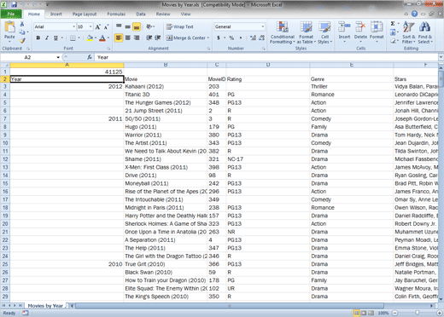Screen dimensions: 444x317
Task: Click the Decrease Decimal icon
Action: pos(262,37)
